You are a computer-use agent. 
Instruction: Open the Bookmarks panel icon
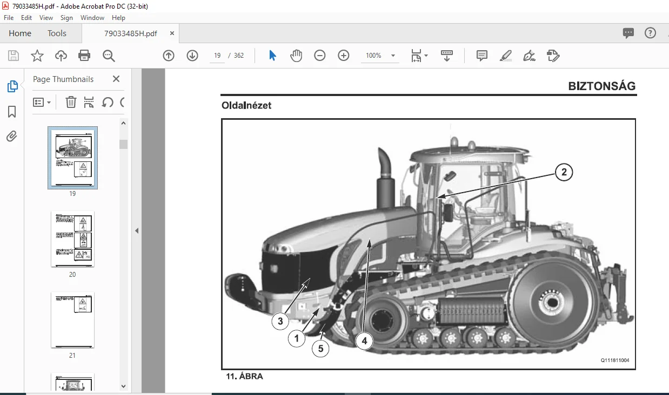point(12,112)
